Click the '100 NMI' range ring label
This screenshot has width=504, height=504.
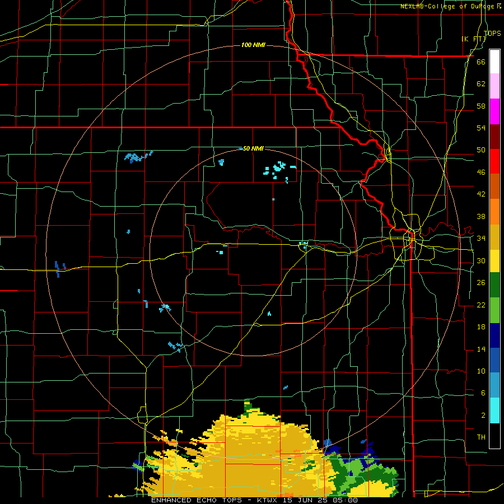(x=253, y=45)
